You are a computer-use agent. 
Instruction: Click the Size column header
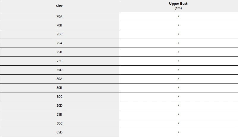coord(59,6)
